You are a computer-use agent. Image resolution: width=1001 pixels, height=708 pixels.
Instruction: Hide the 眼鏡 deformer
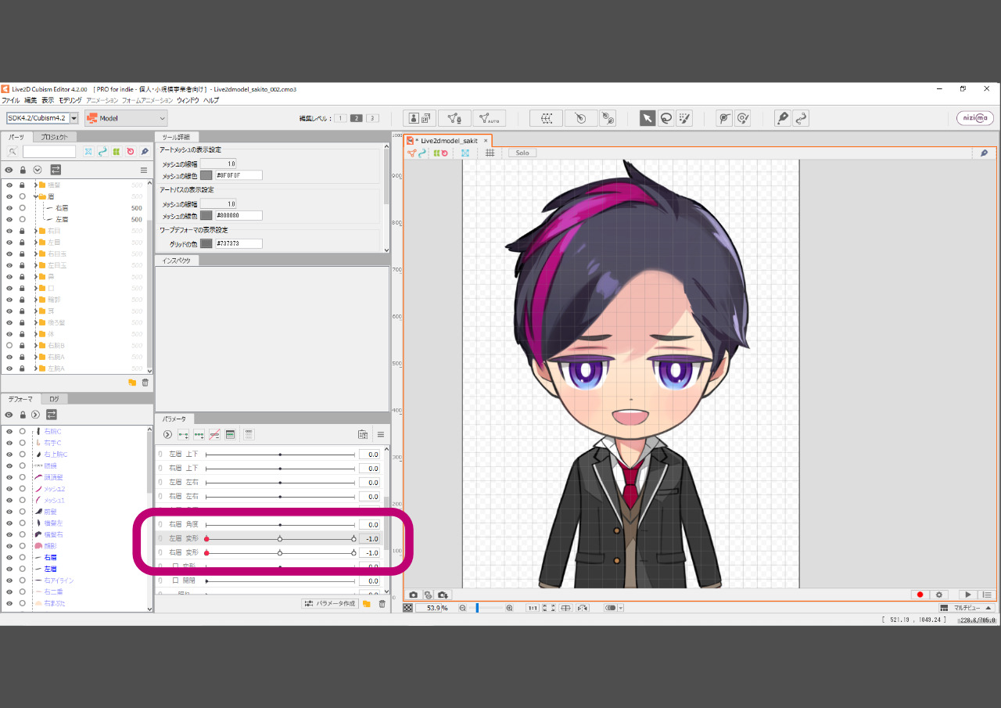coord(9,465)
